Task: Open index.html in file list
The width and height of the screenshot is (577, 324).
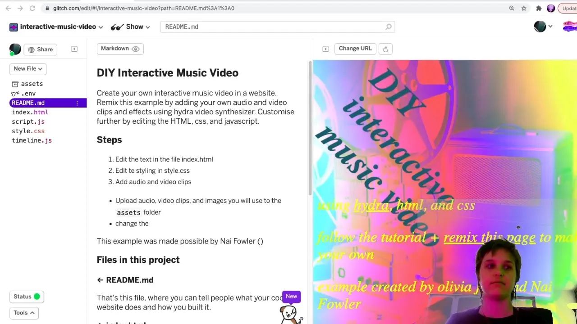Action: tap(30, 112)
